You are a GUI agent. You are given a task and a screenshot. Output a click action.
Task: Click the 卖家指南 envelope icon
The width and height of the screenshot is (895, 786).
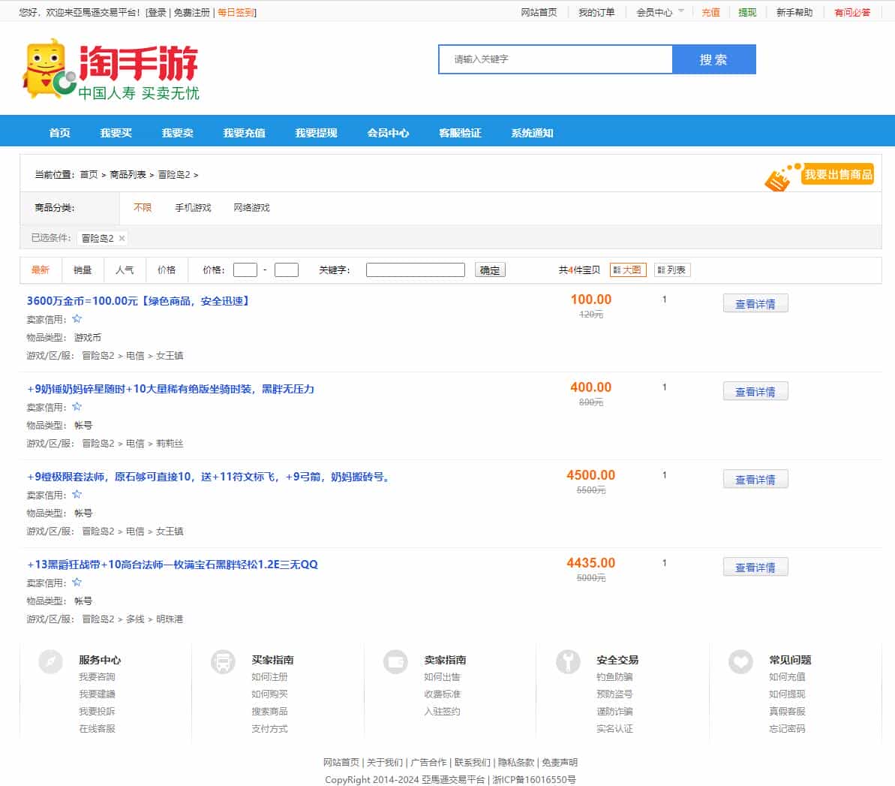coord(395,661)
